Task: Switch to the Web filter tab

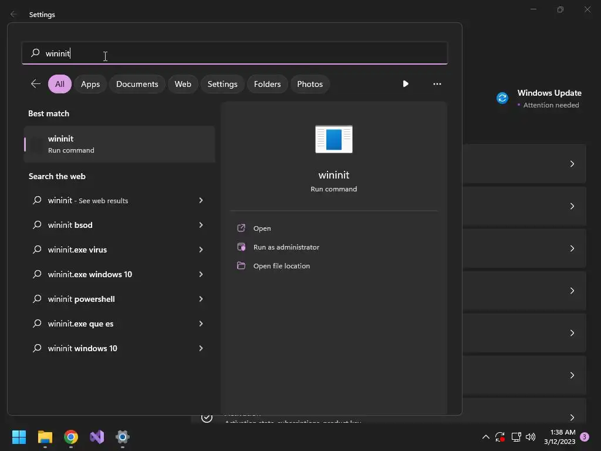Action: pos(183,84)
